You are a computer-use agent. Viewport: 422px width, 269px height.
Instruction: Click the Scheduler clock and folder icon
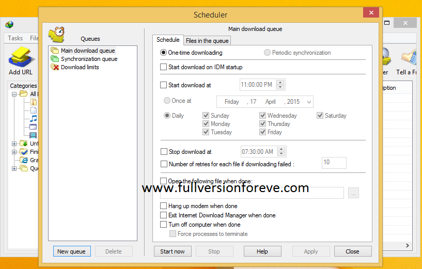click(x=57, y=35)
